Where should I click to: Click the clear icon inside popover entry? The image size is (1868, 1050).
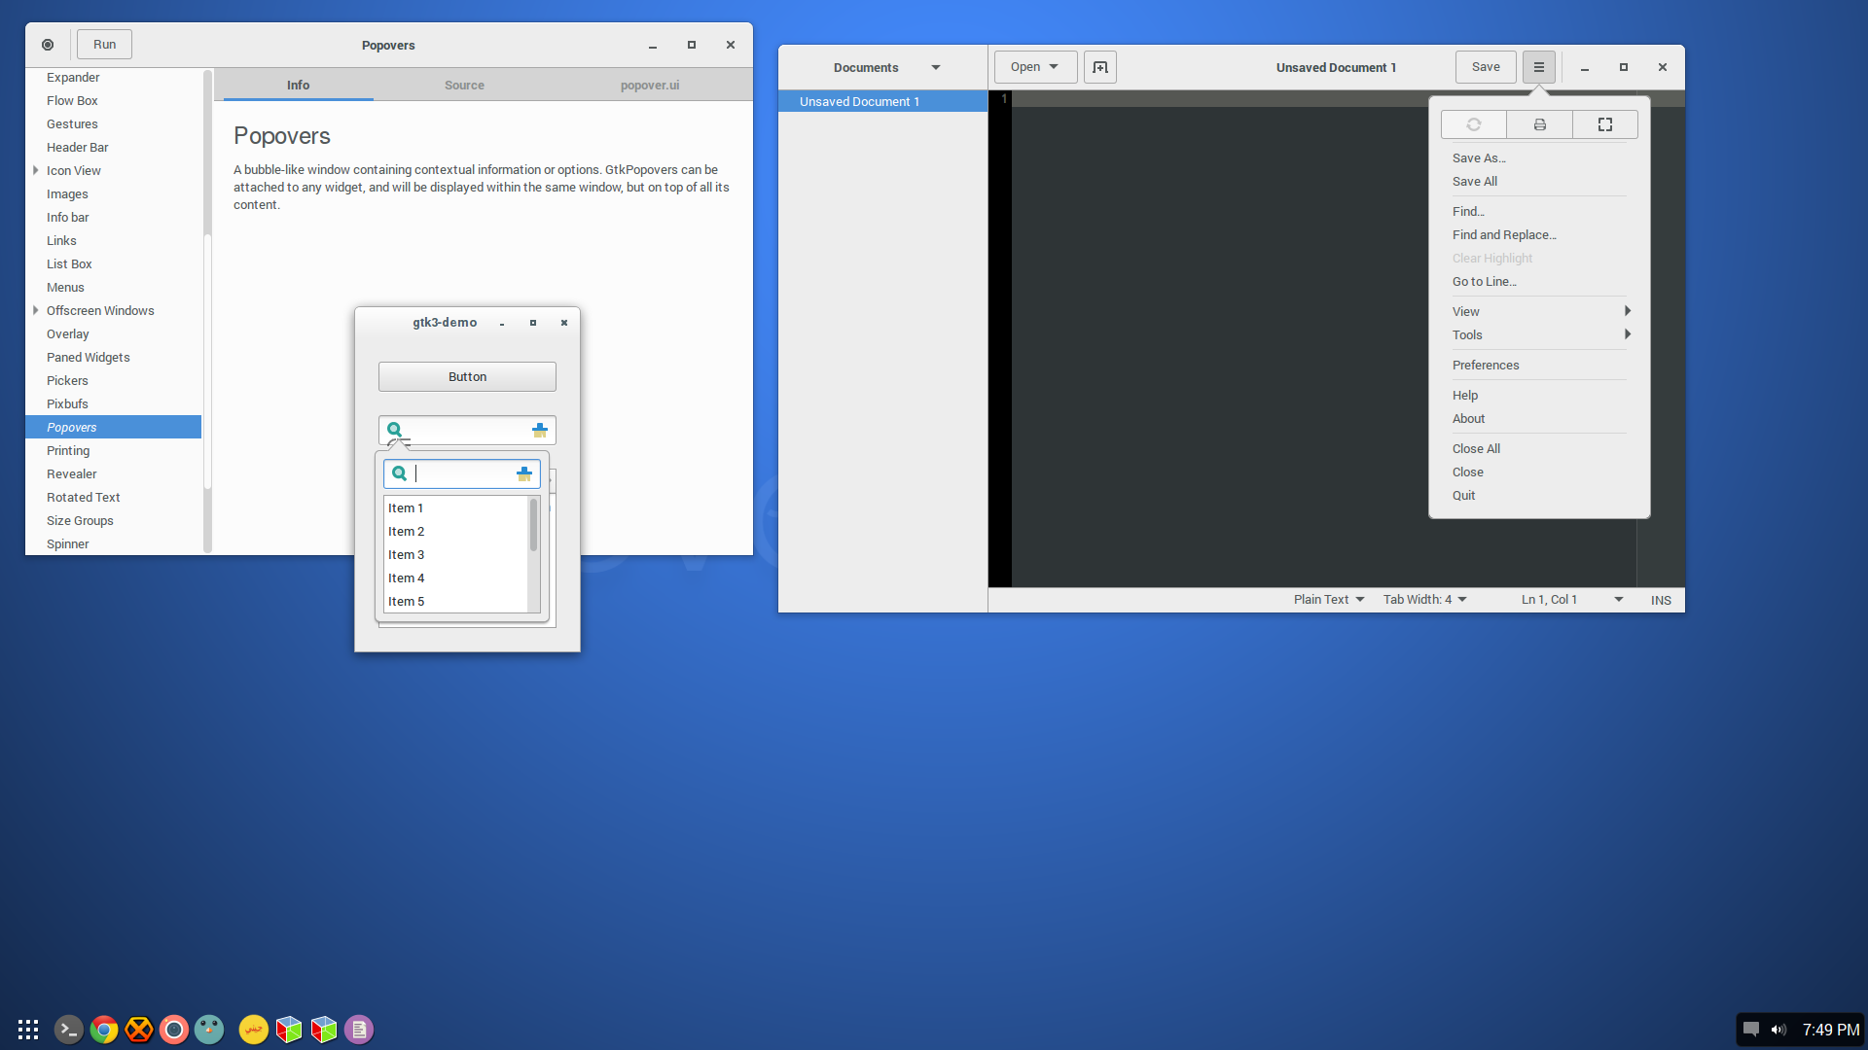pyautogui.click(x=524, y=473)
